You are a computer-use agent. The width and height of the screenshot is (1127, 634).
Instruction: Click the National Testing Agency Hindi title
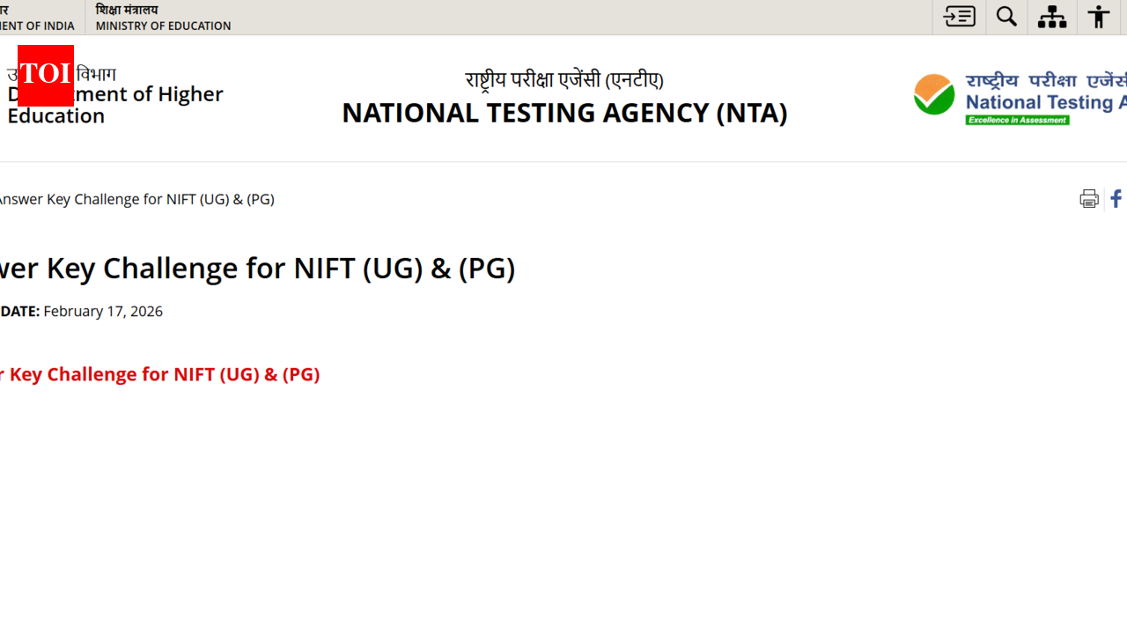(x=563, y=79)
